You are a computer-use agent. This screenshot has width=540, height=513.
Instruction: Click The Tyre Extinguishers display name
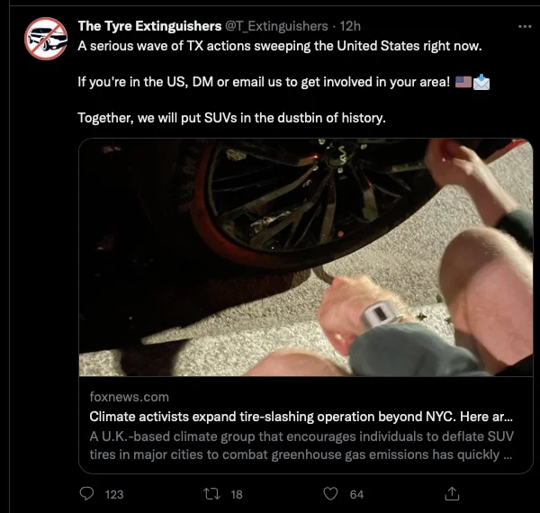point(149,26)
